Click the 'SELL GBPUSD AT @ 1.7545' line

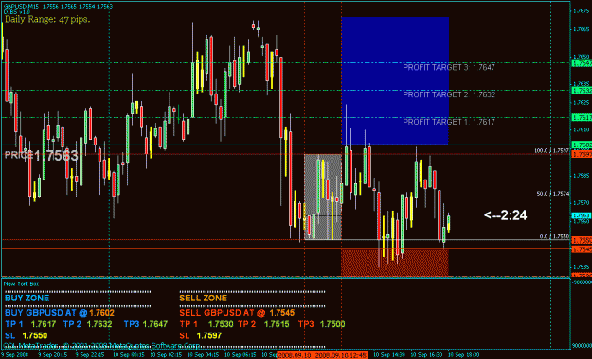237,313
